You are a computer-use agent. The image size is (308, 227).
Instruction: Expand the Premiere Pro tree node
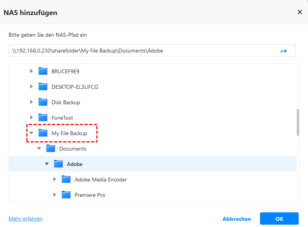[55, 195]
